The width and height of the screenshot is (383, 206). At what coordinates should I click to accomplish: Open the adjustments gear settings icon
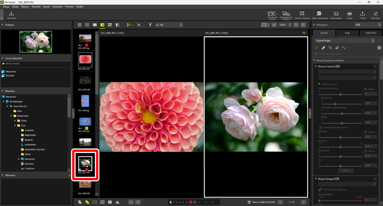point(379,48)
